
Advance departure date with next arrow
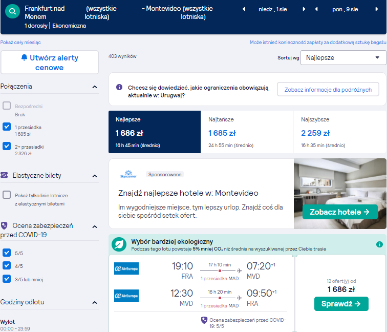[x=304, y=9]
